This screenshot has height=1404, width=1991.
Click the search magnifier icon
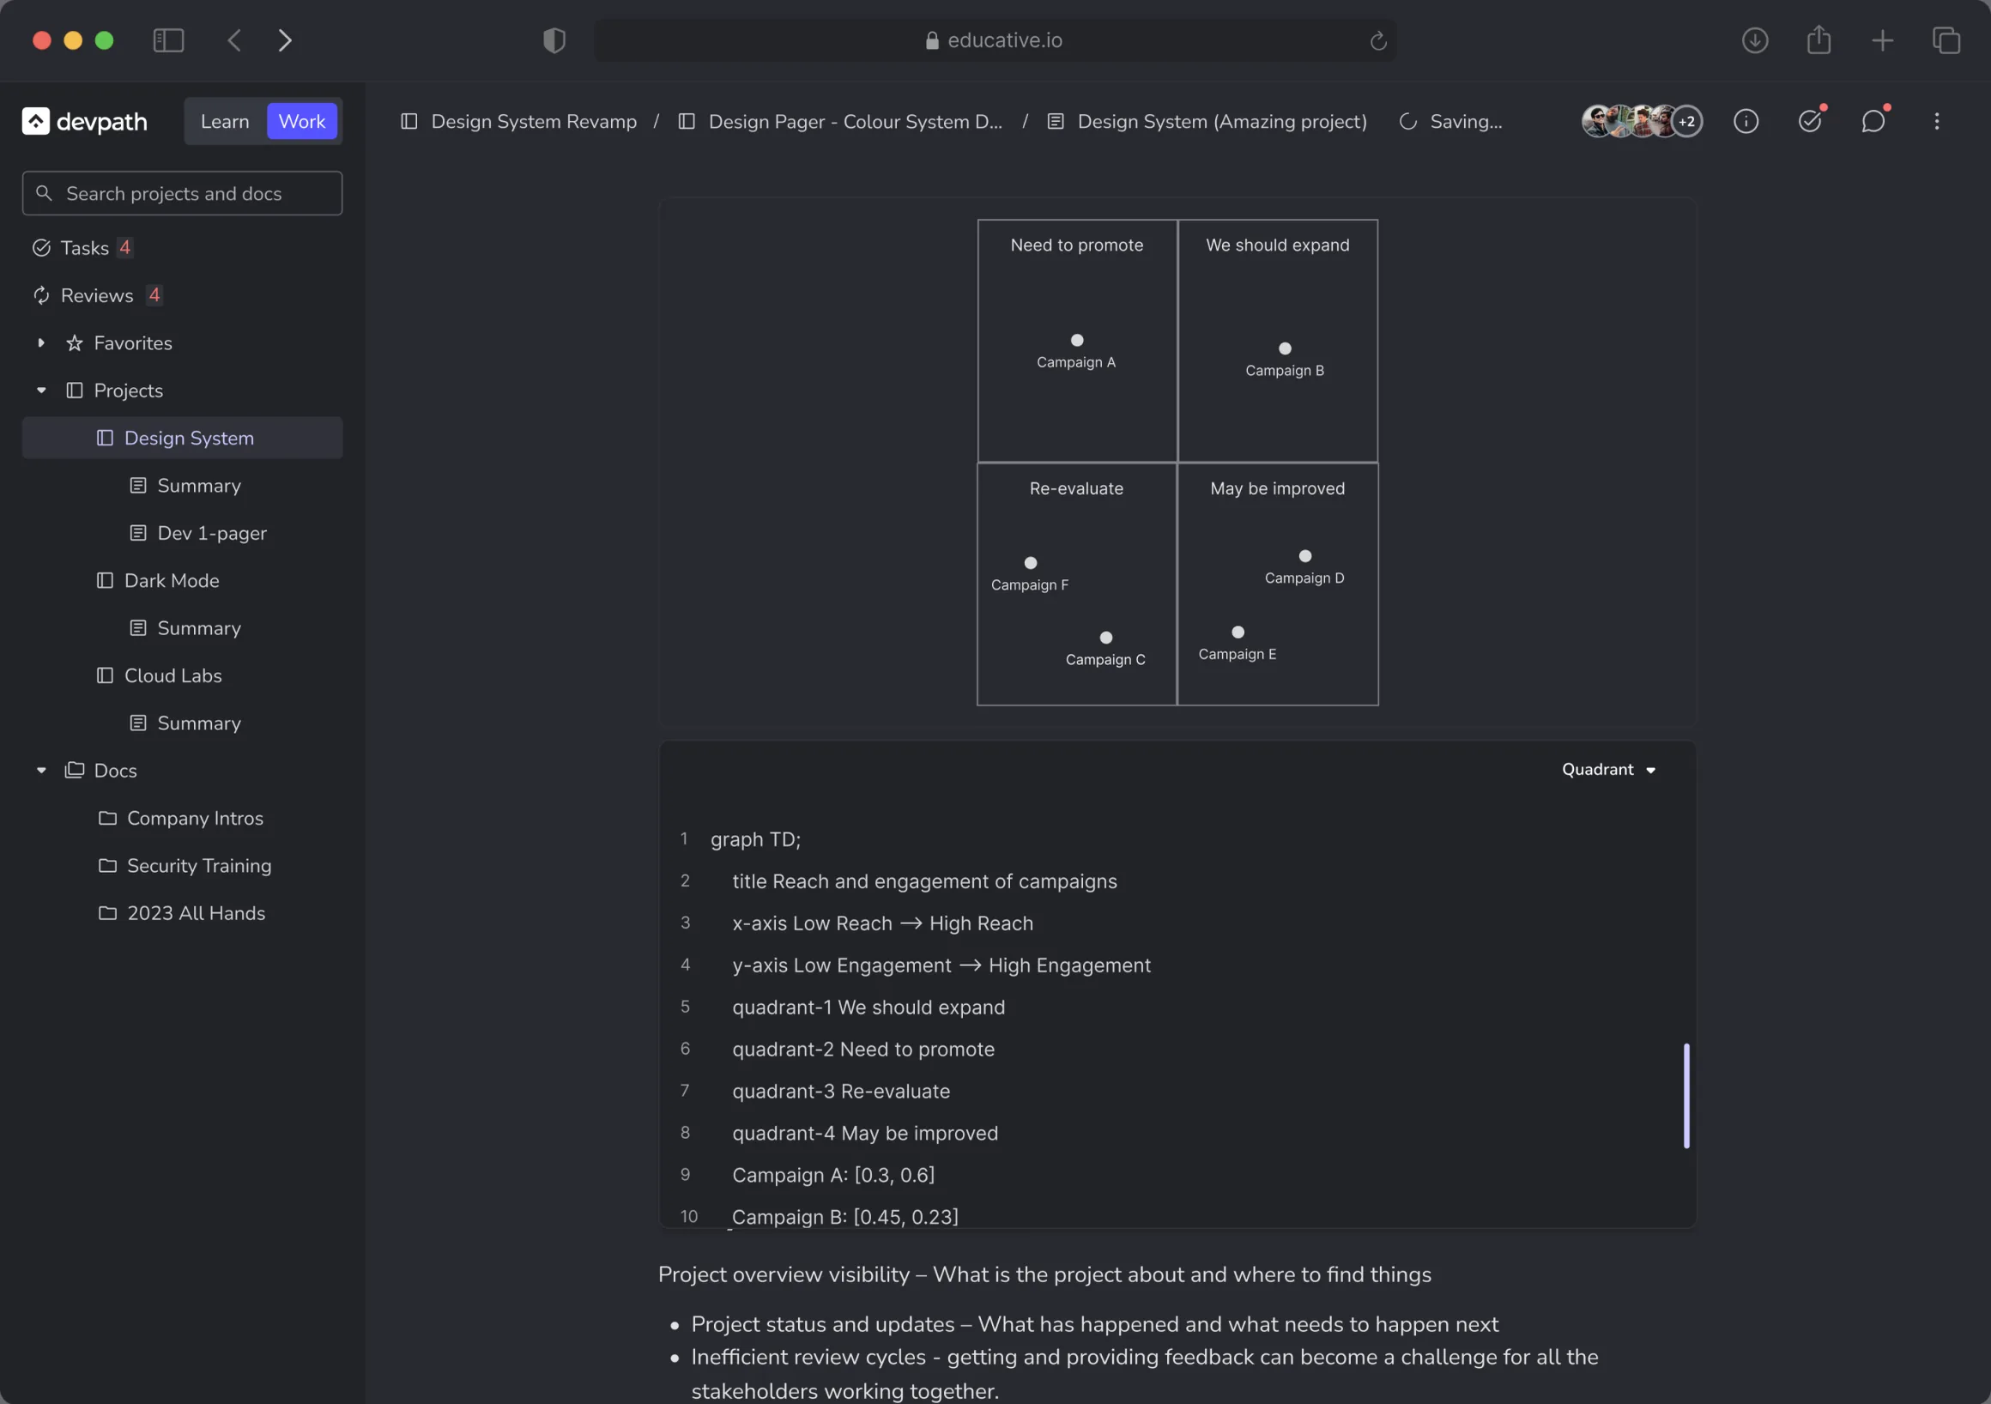(44, 192)
